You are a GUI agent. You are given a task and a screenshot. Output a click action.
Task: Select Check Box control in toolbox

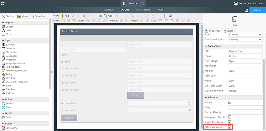pyautogui.click(x=9, y=52)
